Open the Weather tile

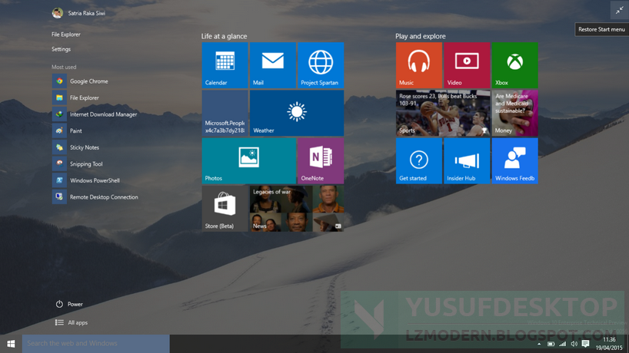click(297, 113)
